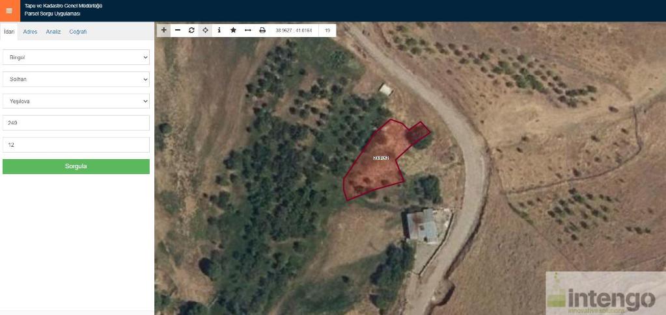Expand the Yeşilova neighborhood dropdown
The image size is (666, 315).
(76, 101)
